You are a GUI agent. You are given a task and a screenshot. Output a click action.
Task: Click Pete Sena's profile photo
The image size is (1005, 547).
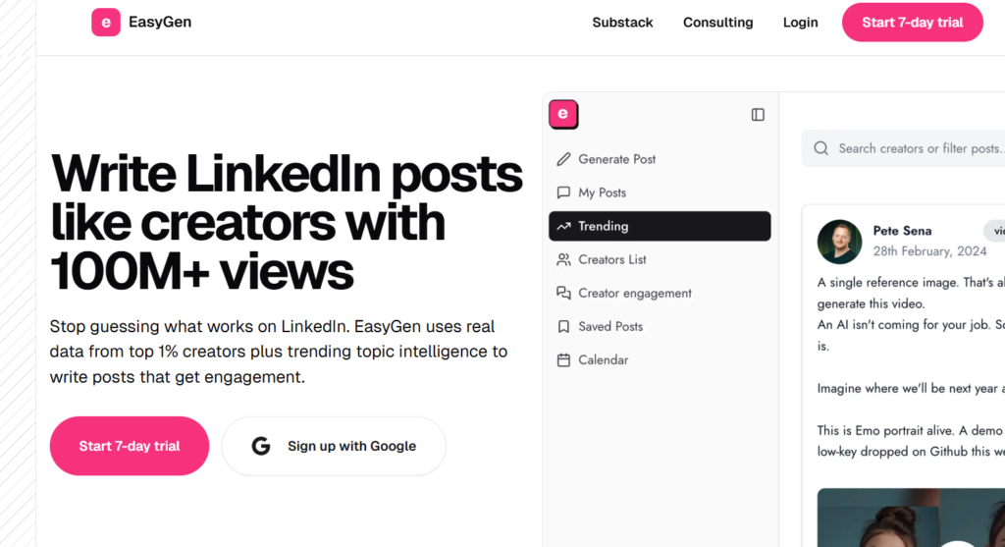(x=839, y=241)
